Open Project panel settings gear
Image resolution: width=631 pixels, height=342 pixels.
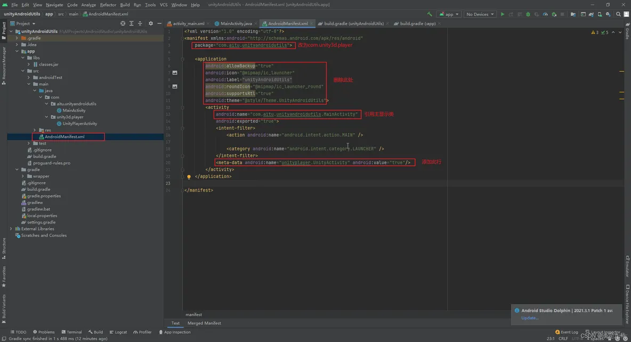coord(150,23)
